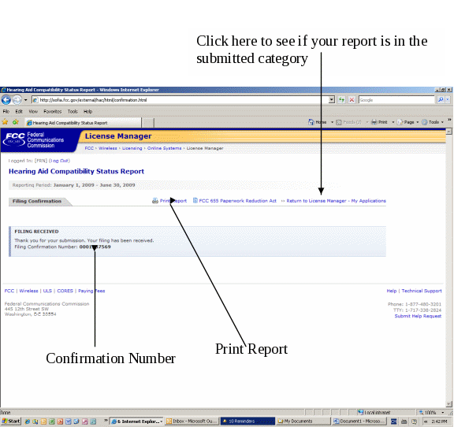Click the Internet Explorer quick launch icon
The height and width of the screenshot is (427, 454).
[28, 421]
